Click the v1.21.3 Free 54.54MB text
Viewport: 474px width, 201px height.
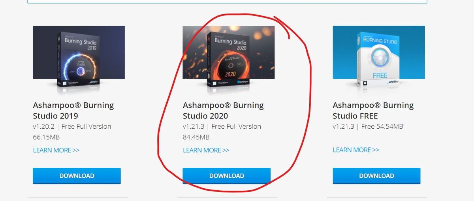[368, 126]
